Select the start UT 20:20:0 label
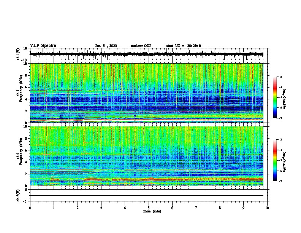301x233 pixels. click(x=184, y=46)
